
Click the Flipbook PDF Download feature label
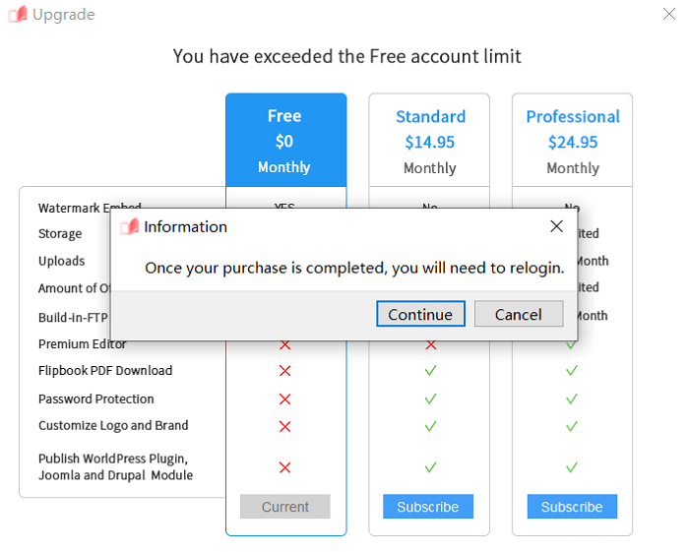105,371
